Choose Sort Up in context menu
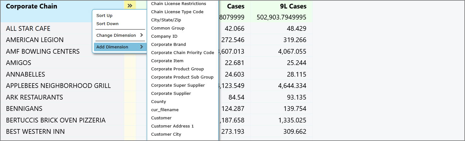This screenshot has width=465, height=141. (104, 15)
